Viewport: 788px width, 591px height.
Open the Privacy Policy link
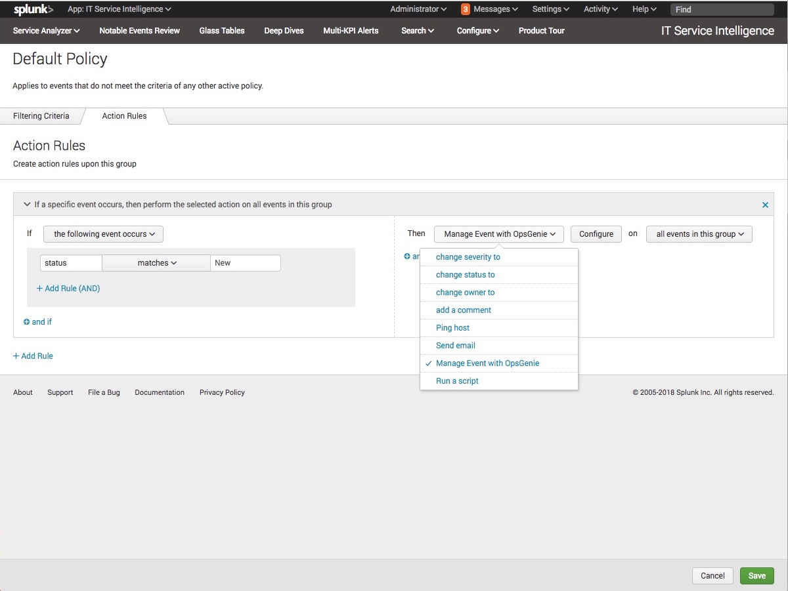[x=222, y=393]
